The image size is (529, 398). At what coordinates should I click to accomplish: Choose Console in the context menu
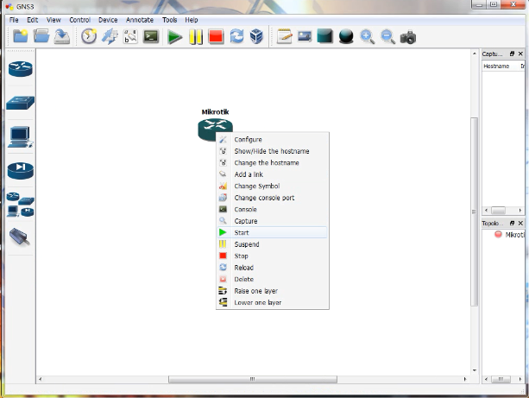pyautogui.click(x=272, y=209)
